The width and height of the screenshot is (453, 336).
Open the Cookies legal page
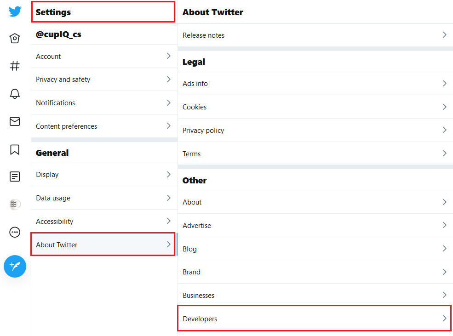pos(315,107)
